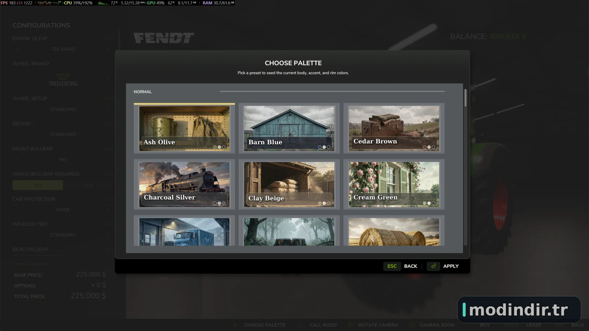Click the blue color dot on Barn Blue
589x331 pixels.
coord(320,147)
